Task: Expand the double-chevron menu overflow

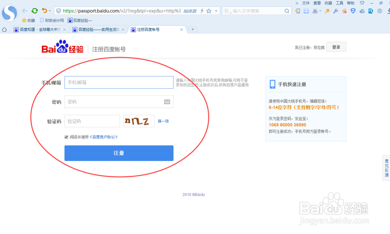Action: tap(297, 3)
